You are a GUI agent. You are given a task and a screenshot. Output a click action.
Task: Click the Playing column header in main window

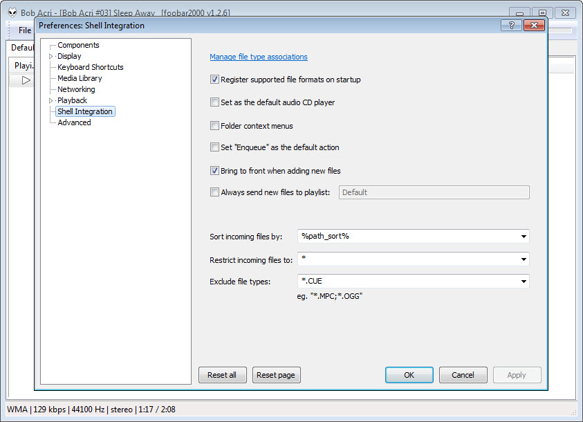22,66
